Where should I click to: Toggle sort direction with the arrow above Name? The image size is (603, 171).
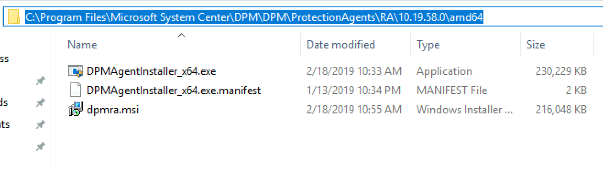click(x=181, y=35)
